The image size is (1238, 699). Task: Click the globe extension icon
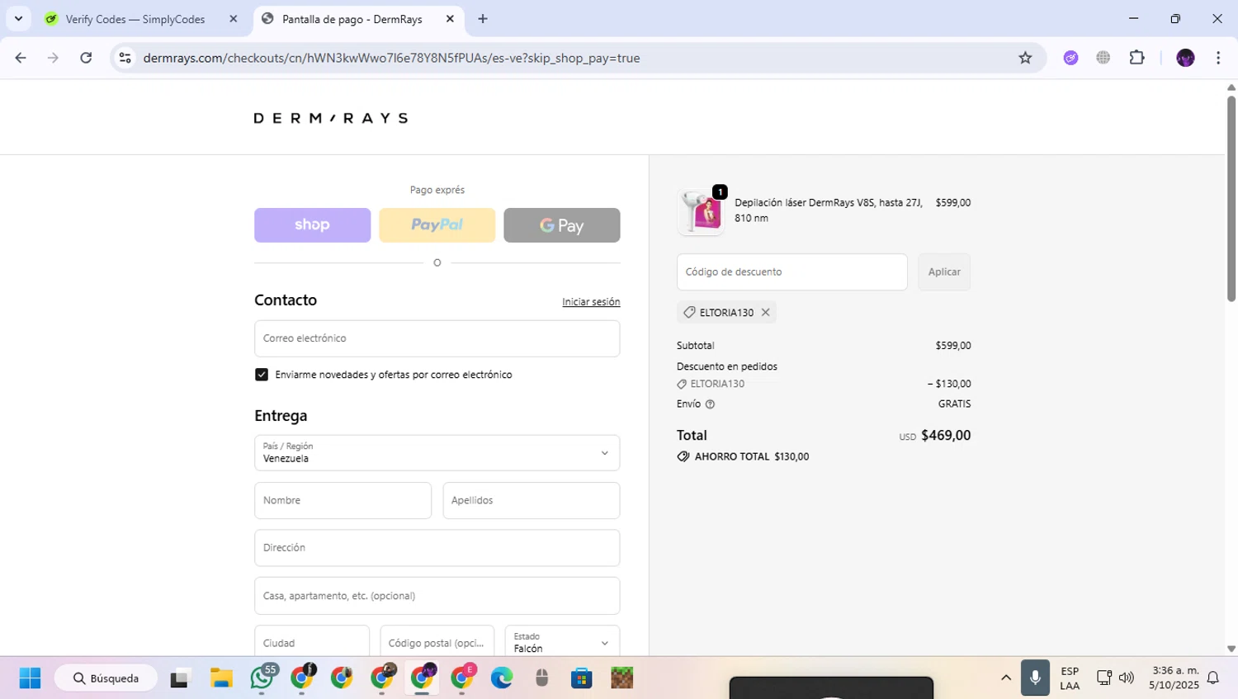(1103, 58)
